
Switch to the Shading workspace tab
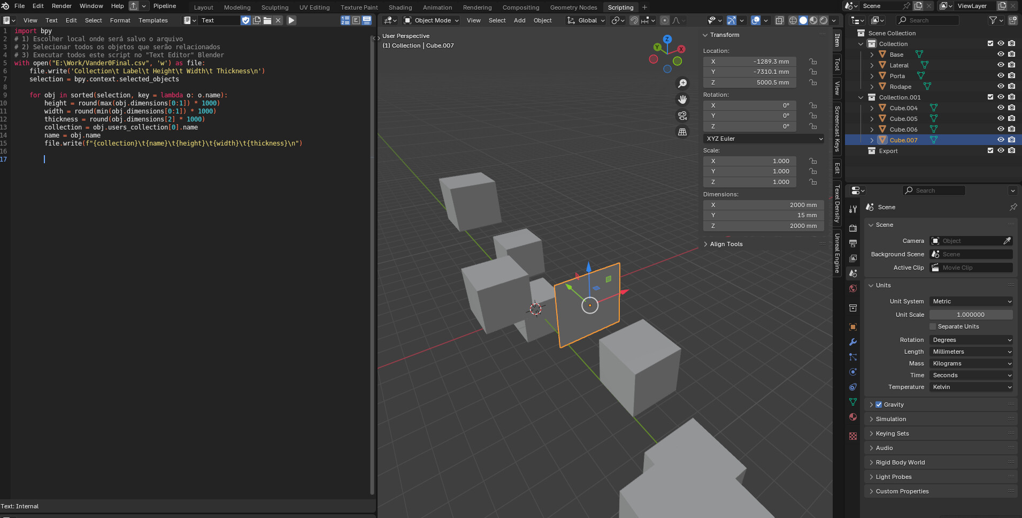tap(400, 7)
